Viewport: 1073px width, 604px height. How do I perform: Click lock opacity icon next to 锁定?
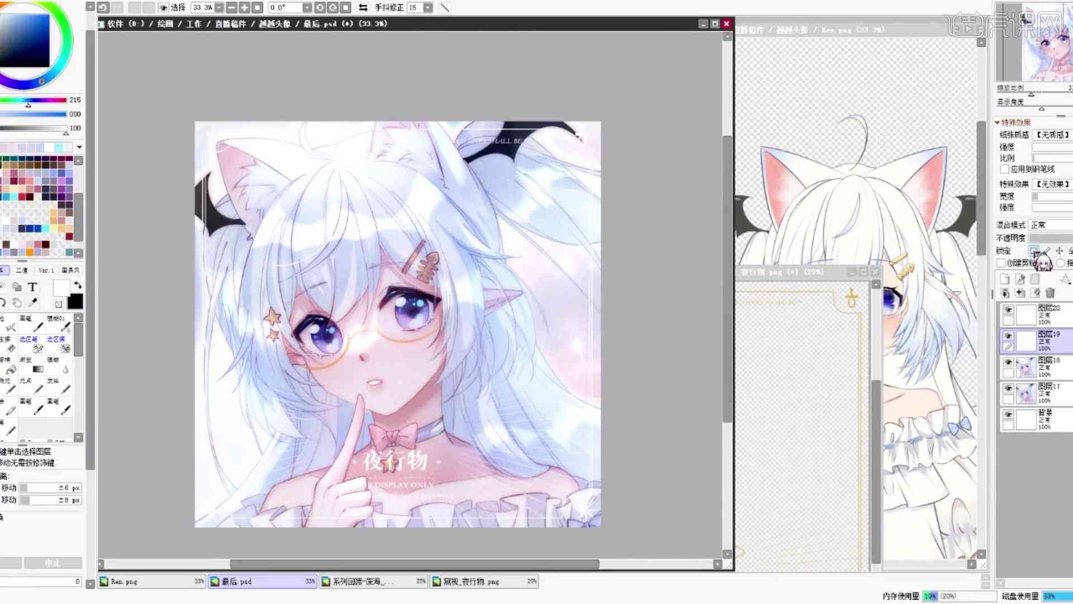(1034, 251)
